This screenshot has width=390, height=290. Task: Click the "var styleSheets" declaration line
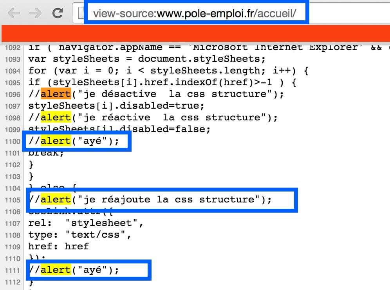(x=147, y=59)
